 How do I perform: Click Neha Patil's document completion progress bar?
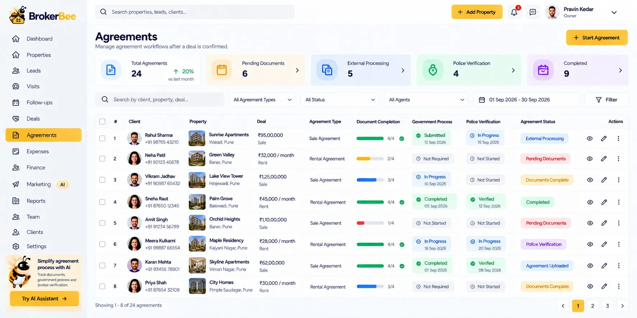[x=370, y=158]
